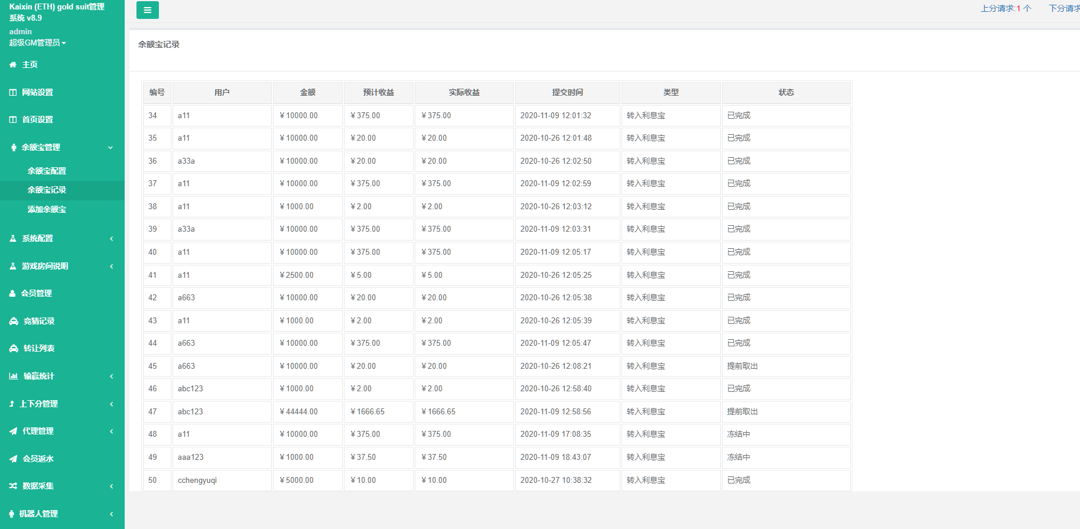Collapse the 余额宝管理 menu chevron

110,148
